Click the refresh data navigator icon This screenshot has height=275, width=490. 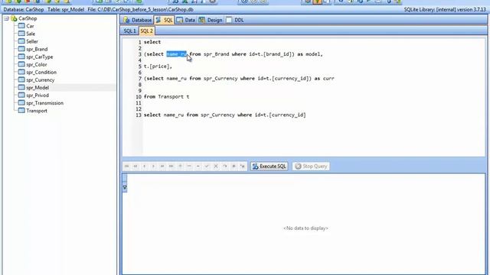224,167
